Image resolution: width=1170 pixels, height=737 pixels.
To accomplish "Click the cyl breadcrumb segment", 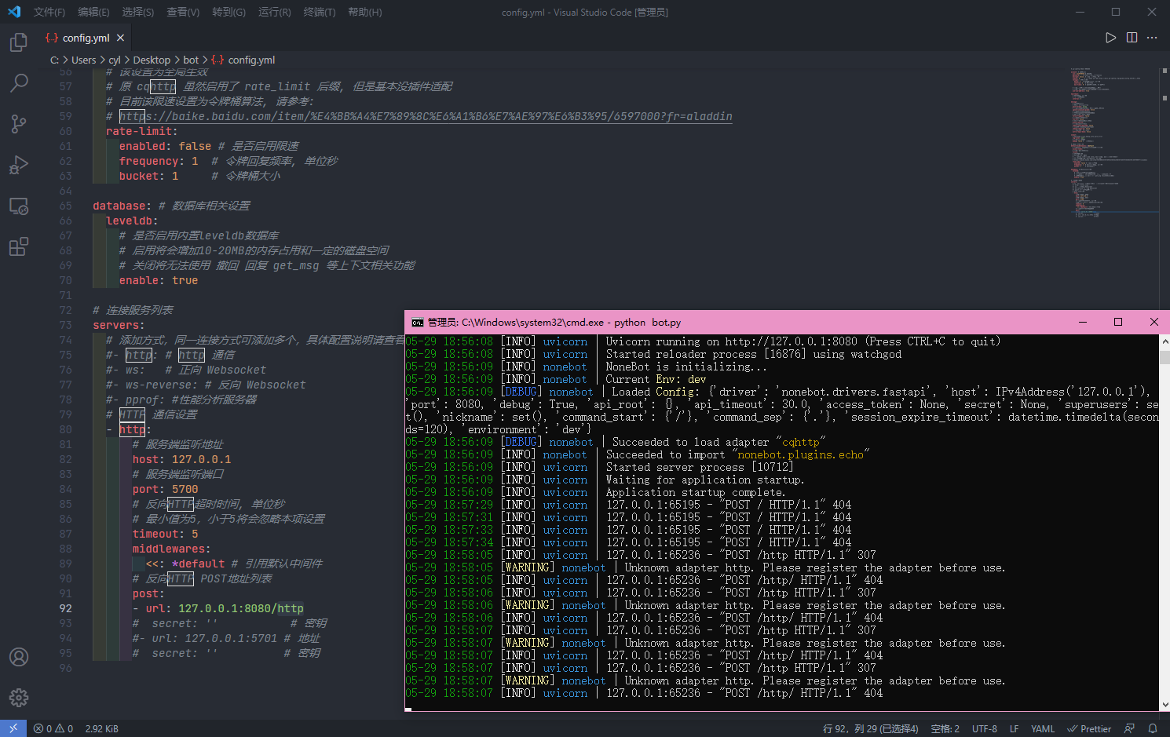I will pos(115,60).
